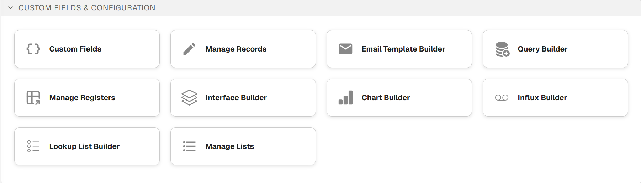Open the Query Builder label

[542, 49]
